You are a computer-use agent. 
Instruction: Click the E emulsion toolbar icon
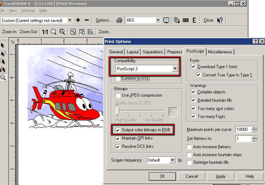click(x=194, y=20)
